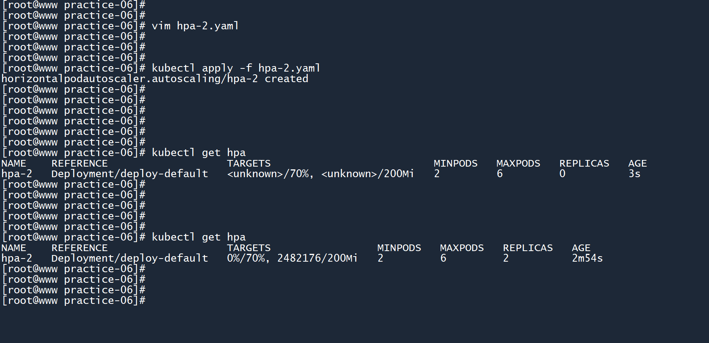709x343 pixels.
Task: Click 'Deployment/deploy-default' in the first table
Action: (x=129, y=174)
